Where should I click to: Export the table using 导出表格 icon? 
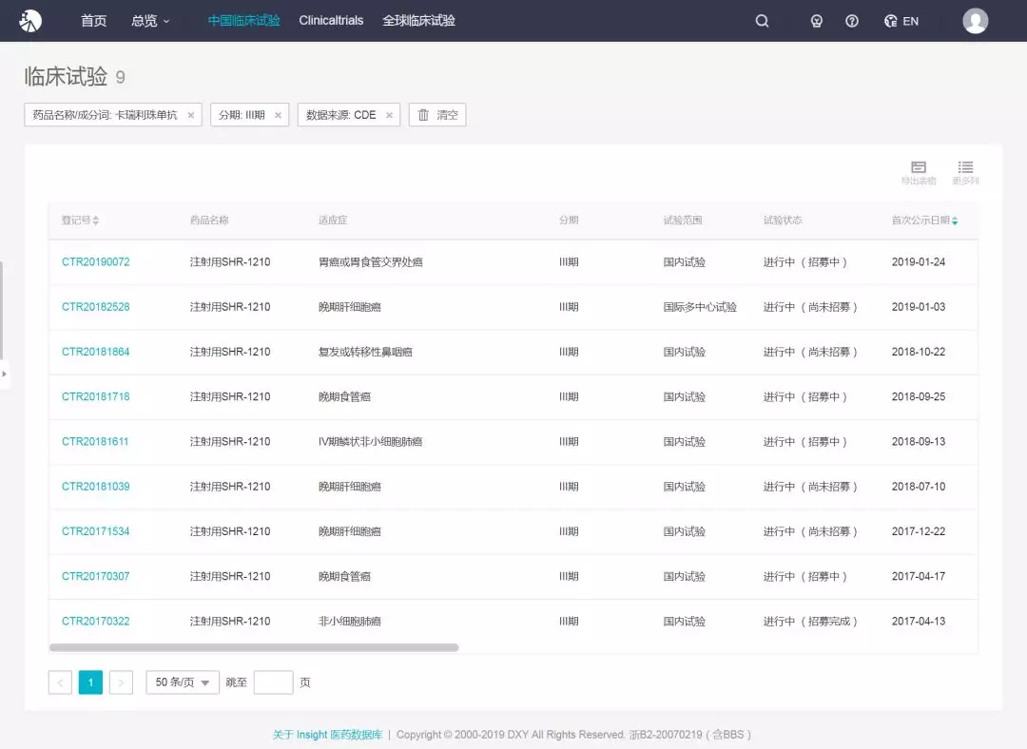(919, 173)
